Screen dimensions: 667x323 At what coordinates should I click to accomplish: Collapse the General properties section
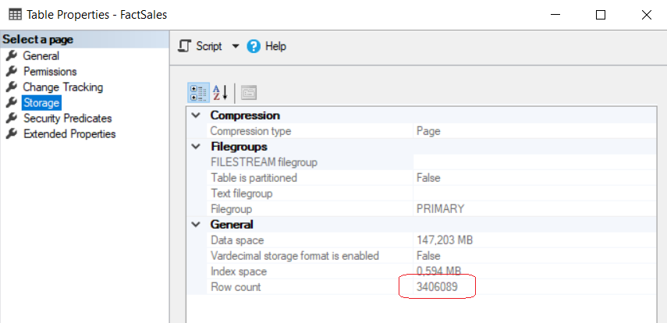click(x=196, y=225)
